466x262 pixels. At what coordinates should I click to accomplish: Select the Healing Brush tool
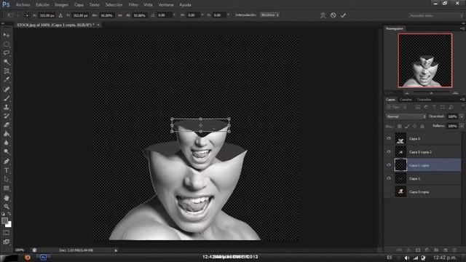7,89
